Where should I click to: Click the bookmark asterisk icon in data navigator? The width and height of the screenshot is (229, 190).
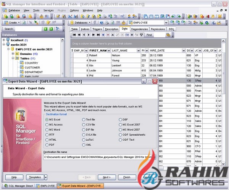click(x=132, y=35)
